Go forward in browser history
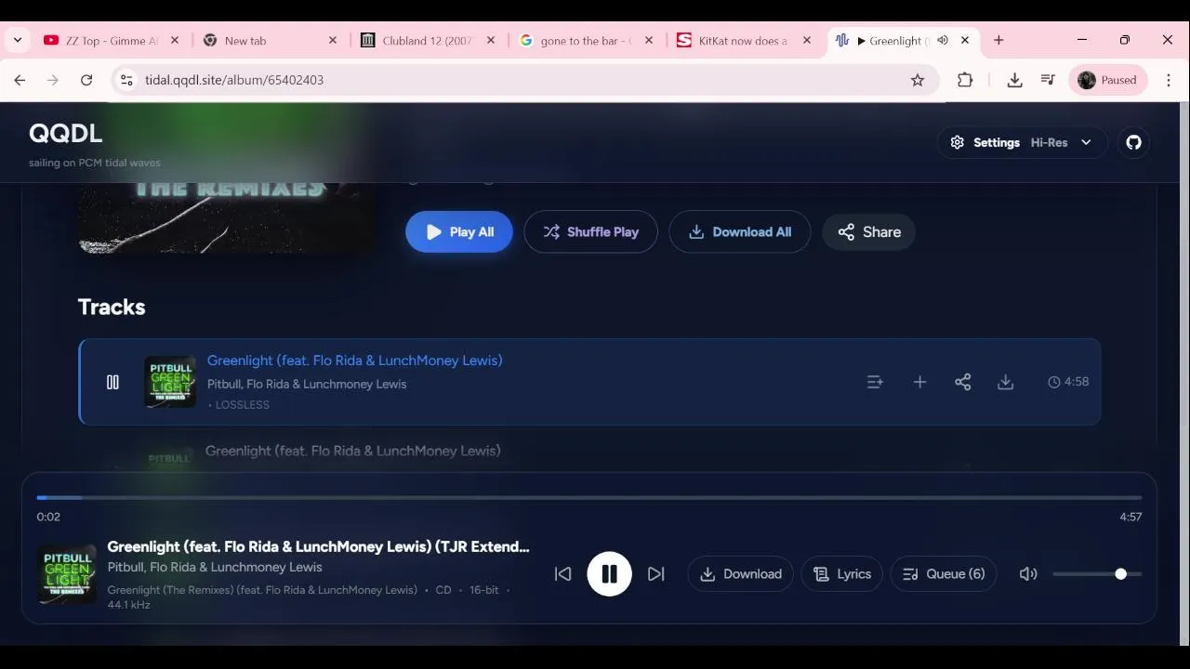Viewport: 1190px width, 669px height. (53, 80)
